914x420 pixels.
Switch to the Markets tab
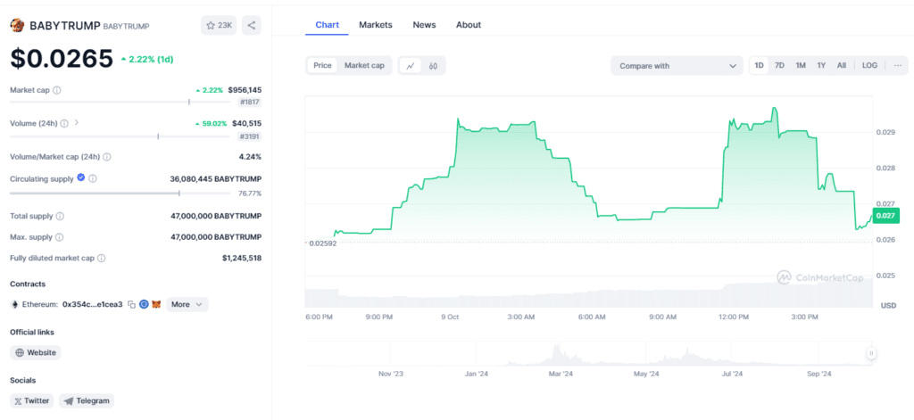click(376, 24)
